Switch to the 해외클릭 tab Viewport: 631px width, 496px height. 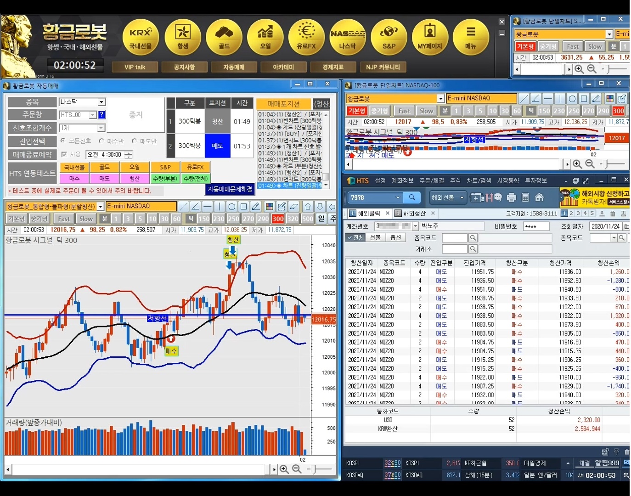click(x=369, y=214)
